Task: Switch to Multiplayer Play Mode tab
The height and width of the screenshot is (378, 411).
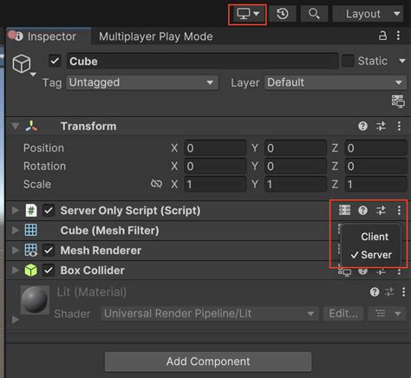Action: 156,36
